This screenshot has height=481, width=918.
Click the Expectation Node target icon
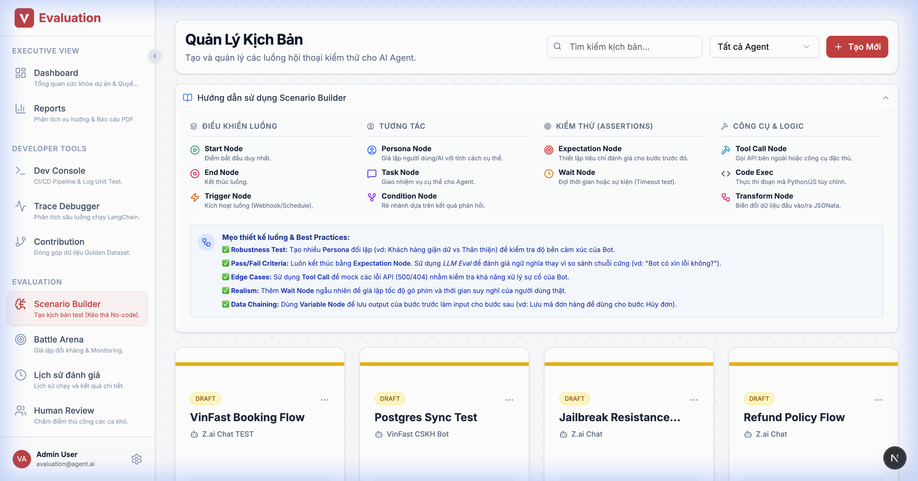click(549, 150)
